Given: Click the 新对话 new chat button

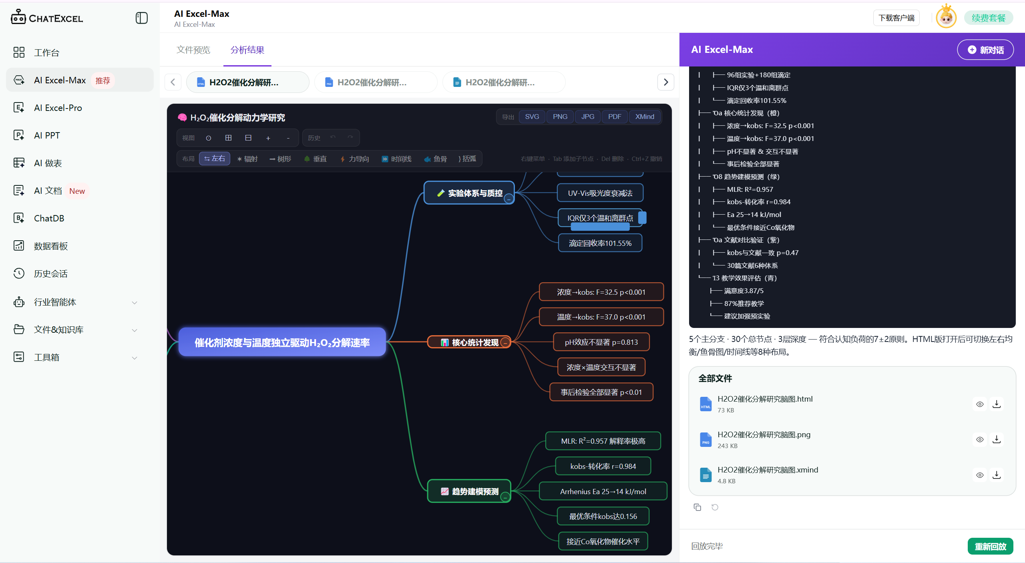Looking at the screenshot, I should click(x=985, y=50).
